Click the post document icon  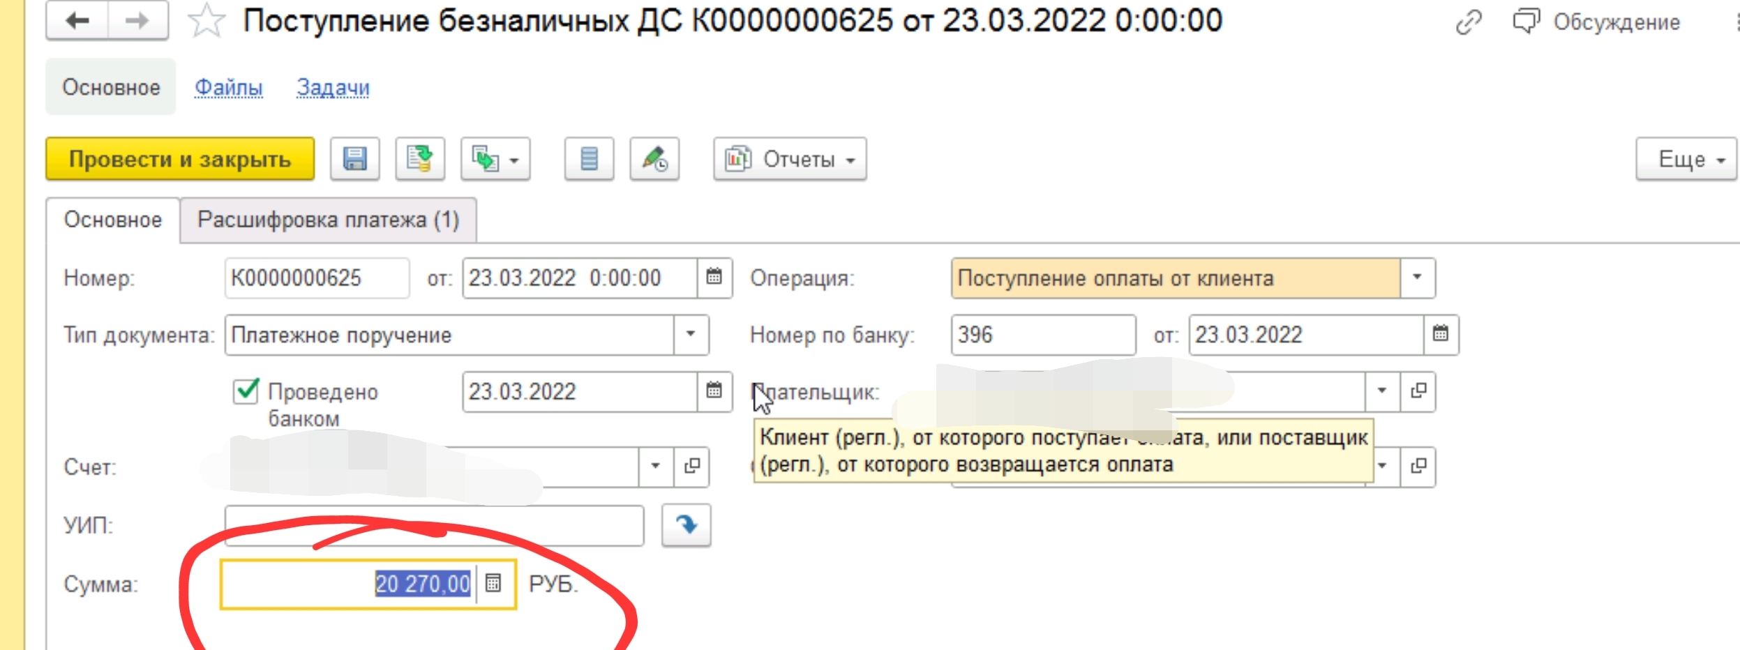click(x=420, y=160)
